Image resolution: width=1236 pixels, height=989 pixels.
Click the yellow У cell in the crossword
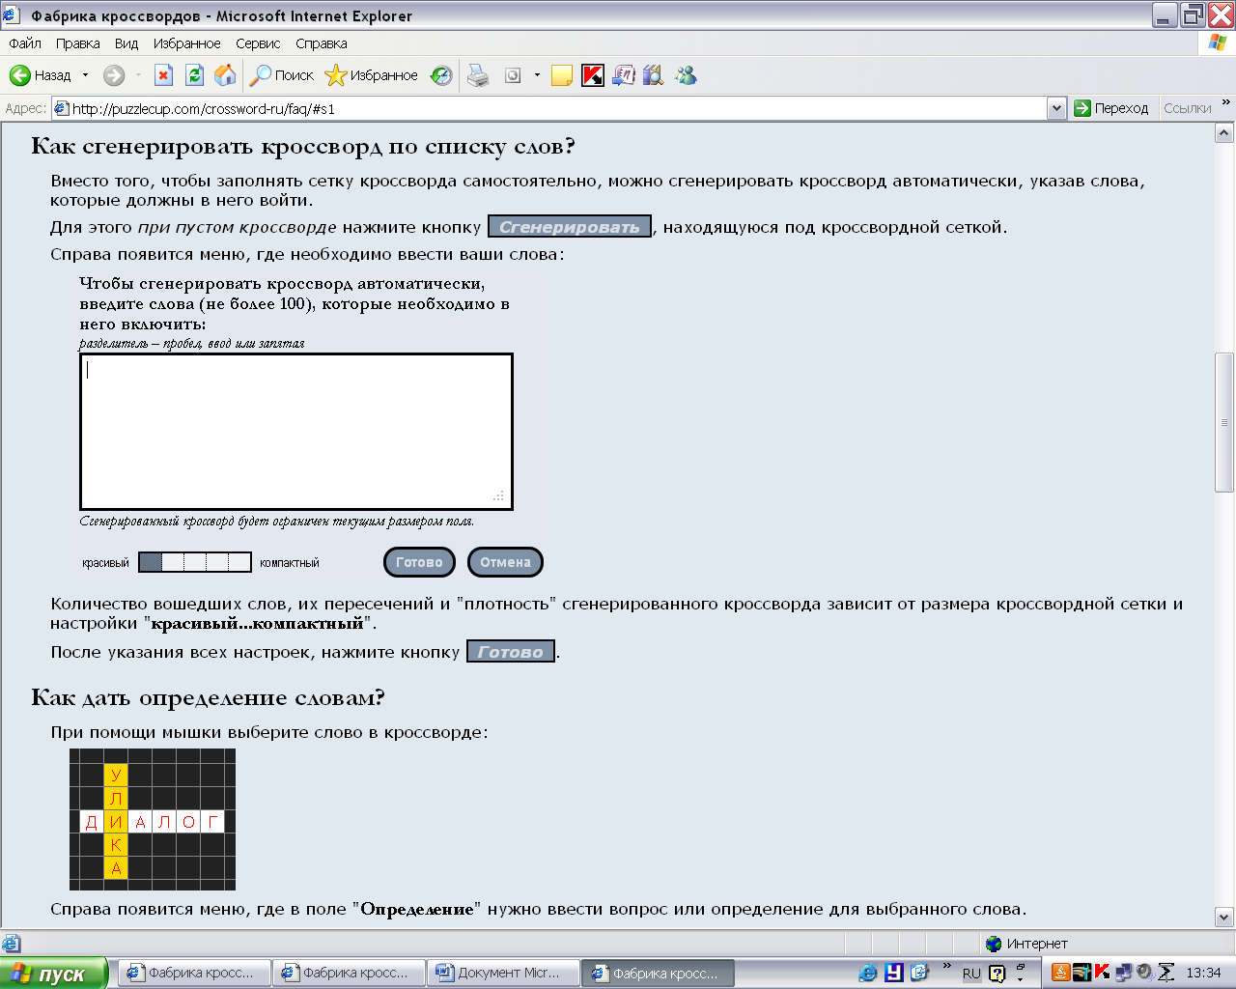(116, 775)
